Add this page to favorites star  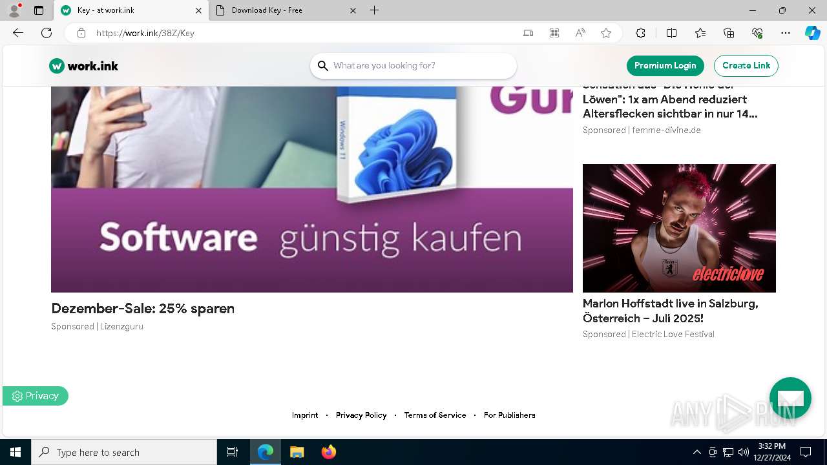point(606,33)
